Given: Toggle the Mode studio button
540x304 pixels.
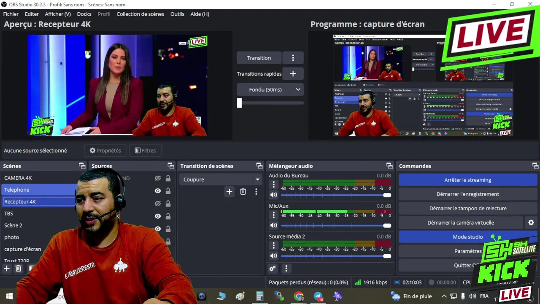Looking at the screenshot, I should [x=467, y=237].
